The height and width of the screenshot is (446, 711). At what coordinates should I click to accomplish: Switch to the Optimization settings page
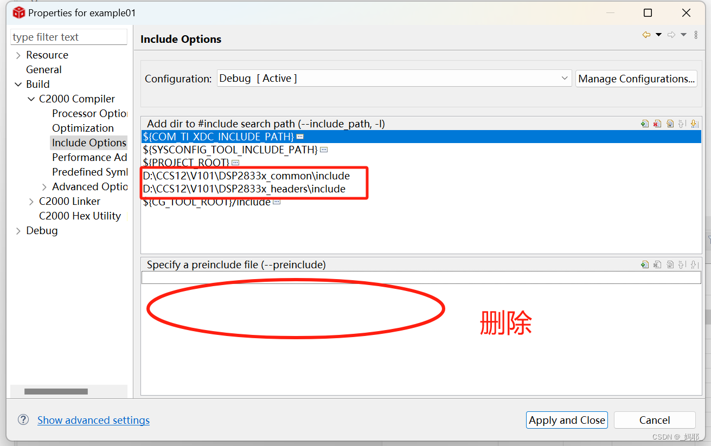click(83, 128)
